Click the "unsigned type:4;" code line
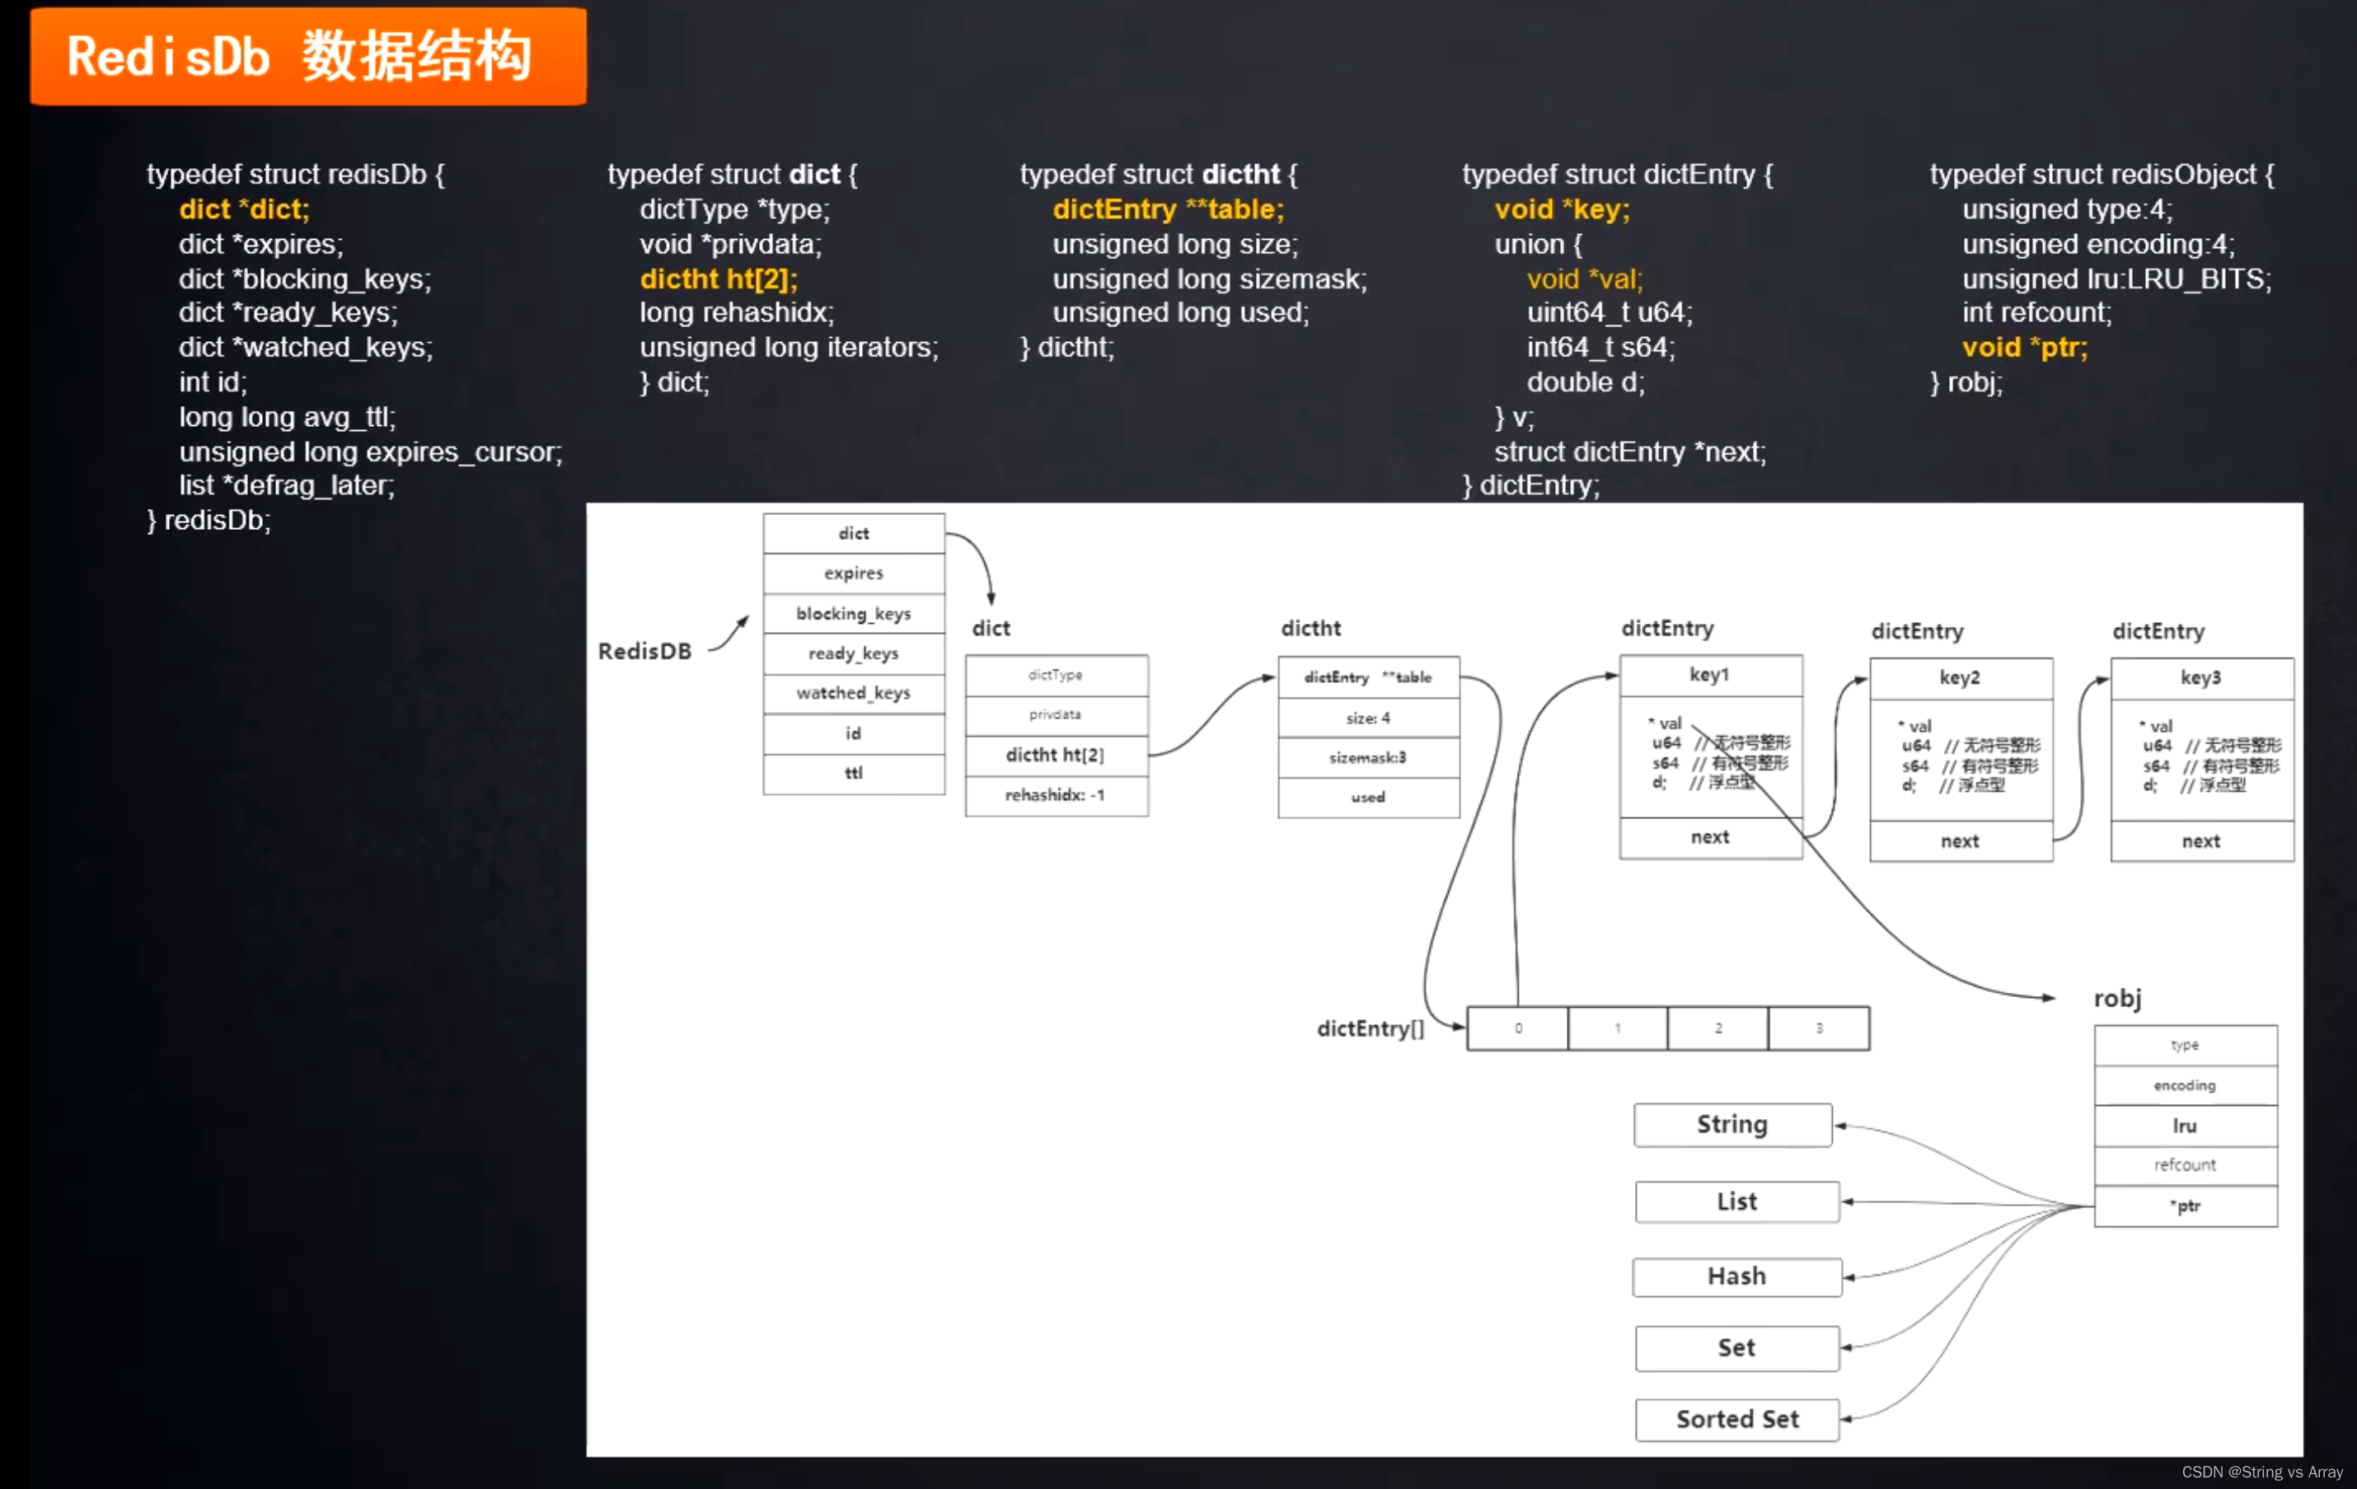This screenshot has width=2357, height=1489. (x=2067, y=208)
